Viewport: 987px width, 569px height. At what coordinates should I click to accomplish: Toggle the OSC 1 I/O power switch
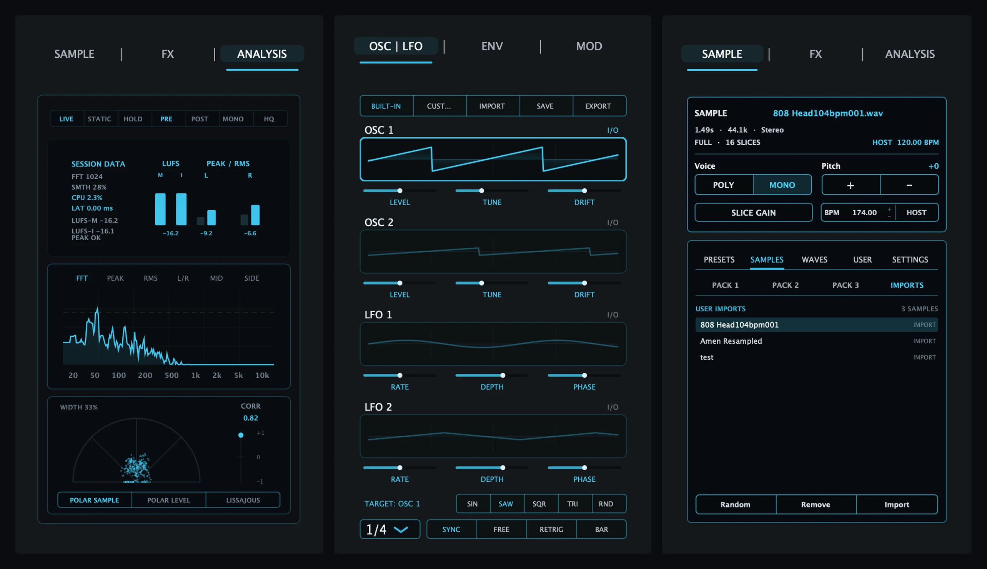pos(612,130)
